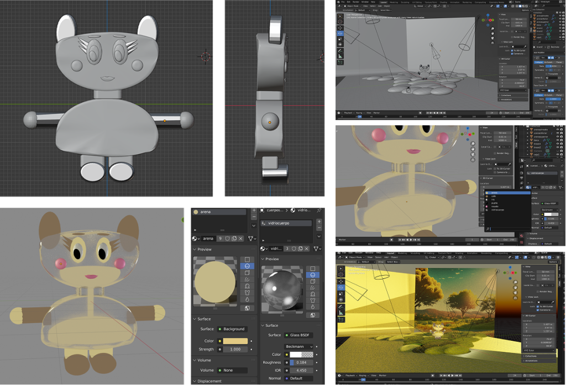The height and width of the screenshot is (385, 566).
Task: Select the flat plane preview for arena material
Action: pyautogui.click(x=247, y=259)
